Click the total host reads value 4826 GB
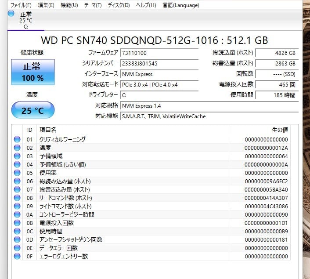 (x=277, y=53)
